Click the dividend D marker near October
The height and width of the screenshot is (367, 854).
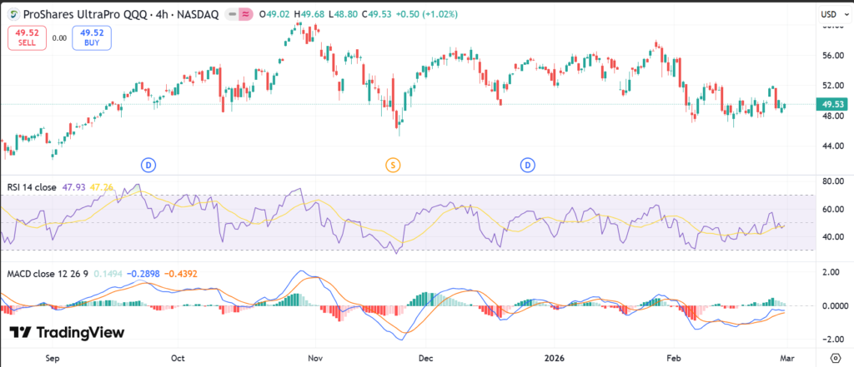click(148, 165)
